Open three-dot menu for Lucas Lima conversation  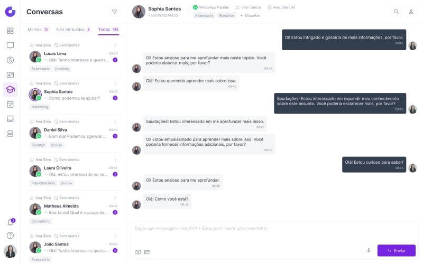point(115,45)
